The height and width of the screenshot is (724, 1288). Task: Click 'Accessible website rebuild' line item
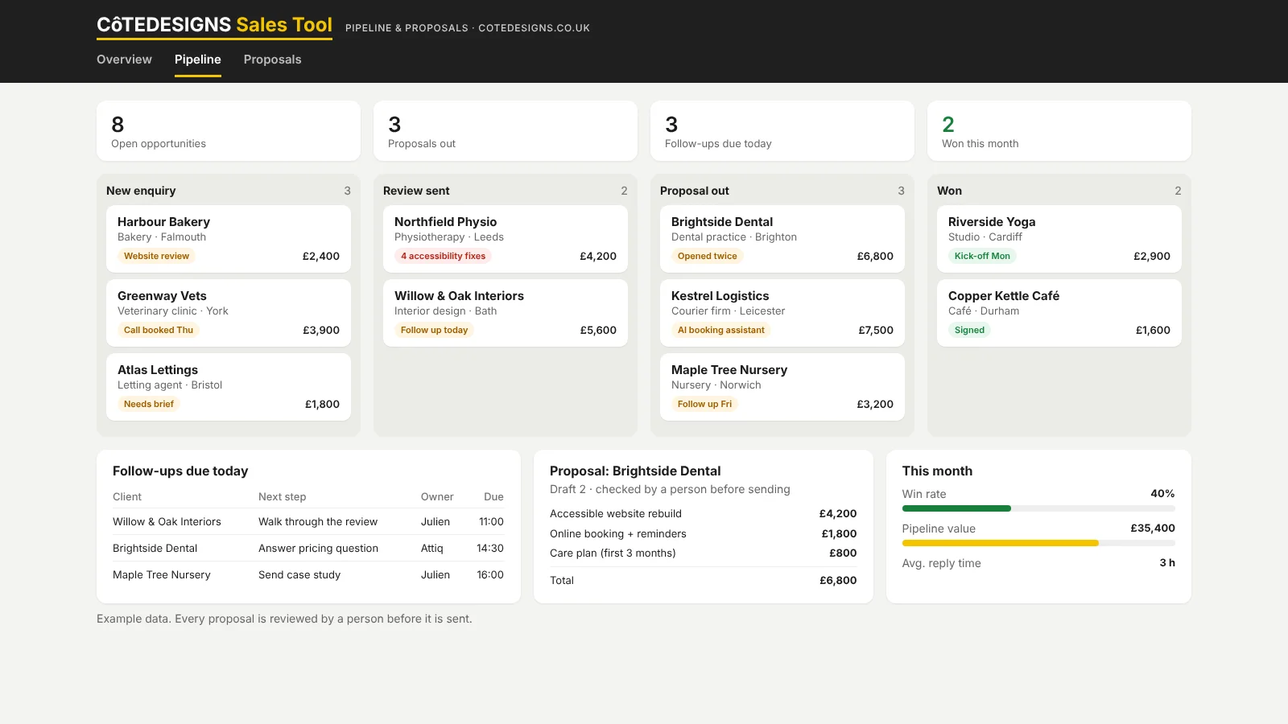tap(616, 513)
